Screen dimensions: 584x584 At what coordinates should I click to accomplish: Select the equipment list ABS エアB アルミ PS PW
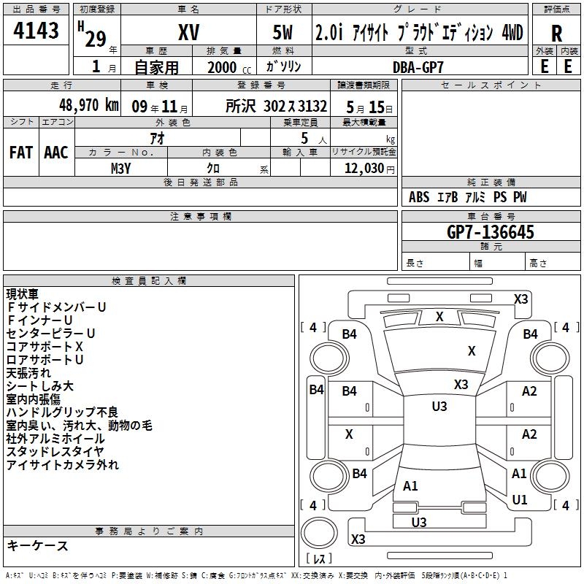(x=467, y=197)
